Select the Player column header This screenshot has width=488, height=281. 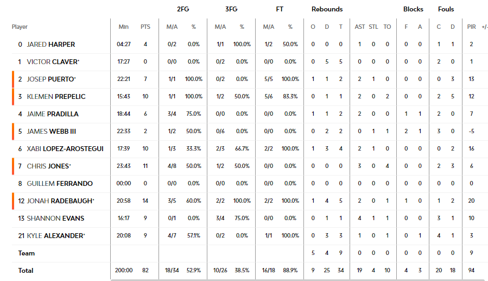tap(20, 27)
